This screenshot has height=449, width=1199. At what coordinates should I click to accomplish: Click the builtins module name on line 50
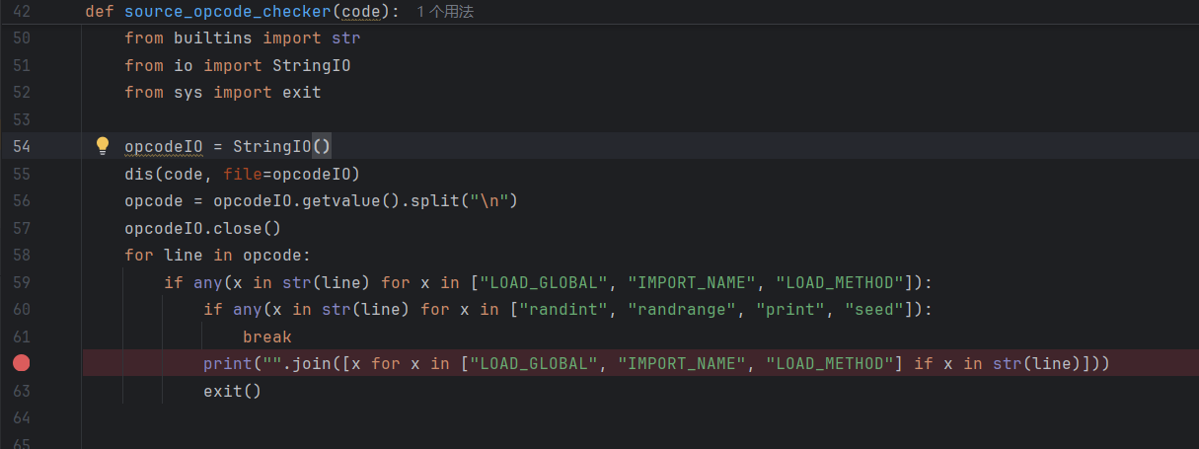point(213,38)
